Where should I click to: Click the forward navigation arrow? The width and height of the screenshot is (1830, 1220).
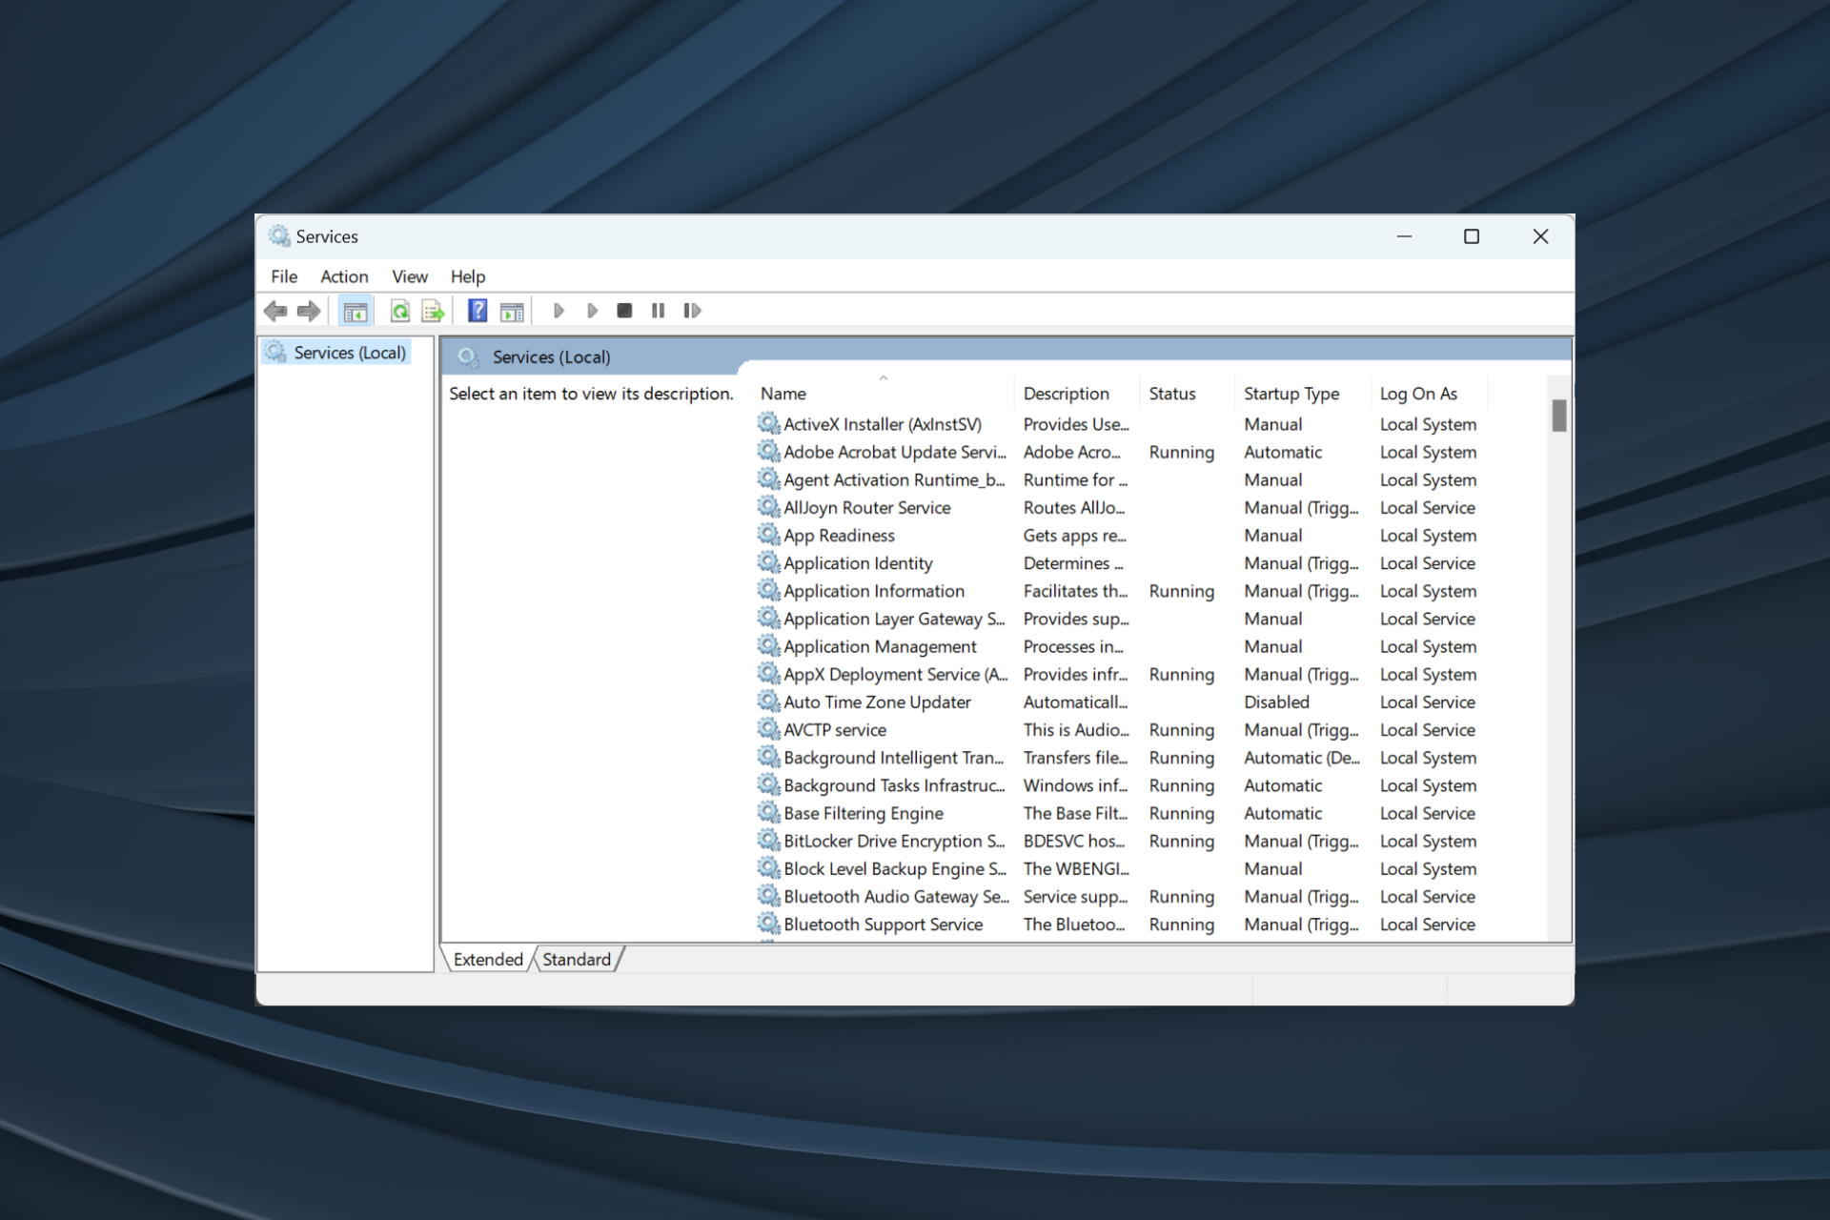(308, 310)
